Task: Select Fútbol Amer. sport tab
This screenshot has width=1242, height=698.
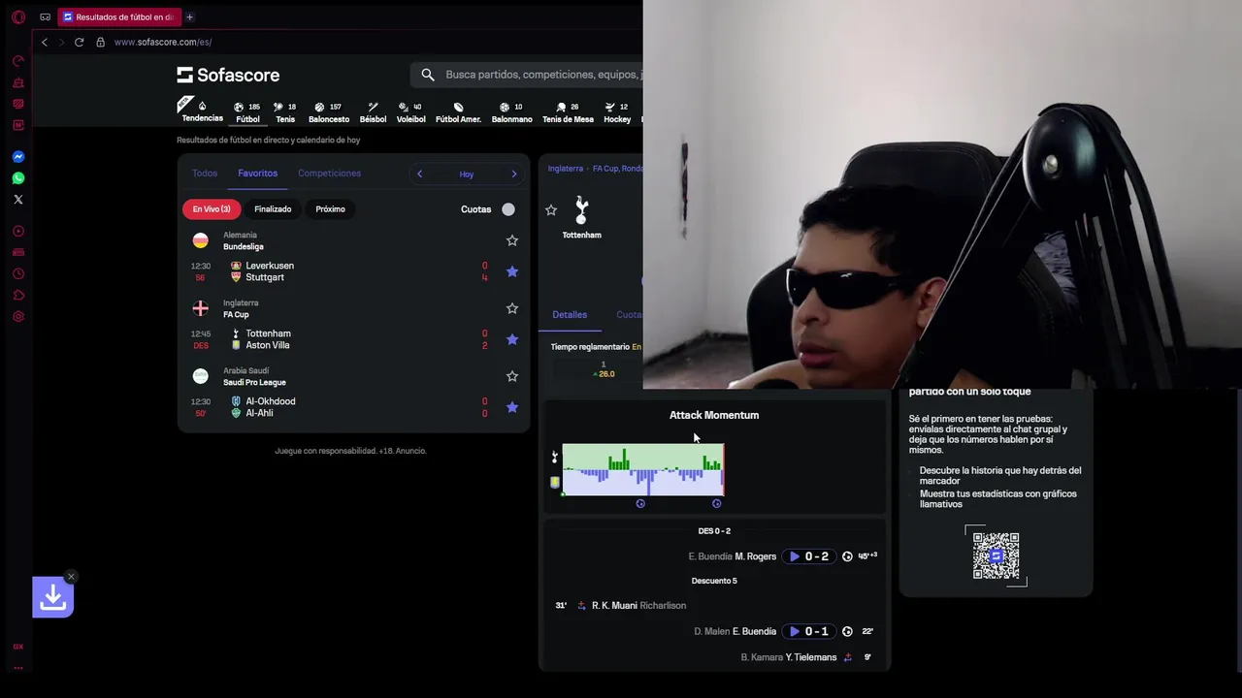Action: (x=458, y=112)
